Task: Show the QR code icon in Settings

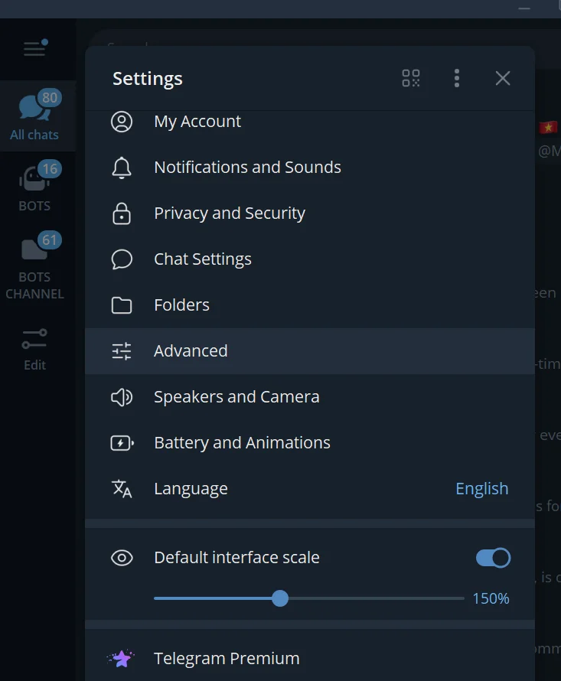Action: tap(411, 78)
